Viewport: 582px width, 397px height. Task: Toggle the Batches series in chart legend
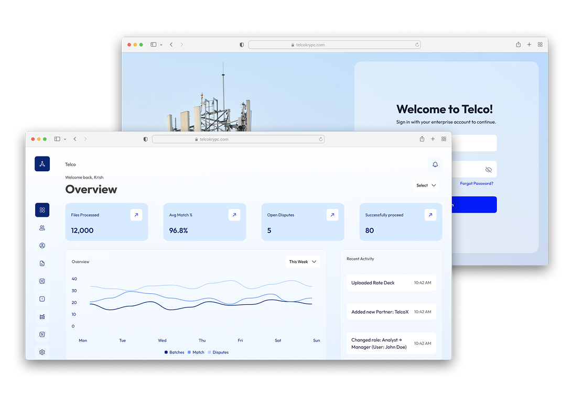(x=174, y=352)
